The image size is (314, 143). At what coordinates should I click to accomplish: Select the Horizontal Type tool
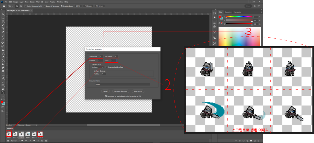3,75
